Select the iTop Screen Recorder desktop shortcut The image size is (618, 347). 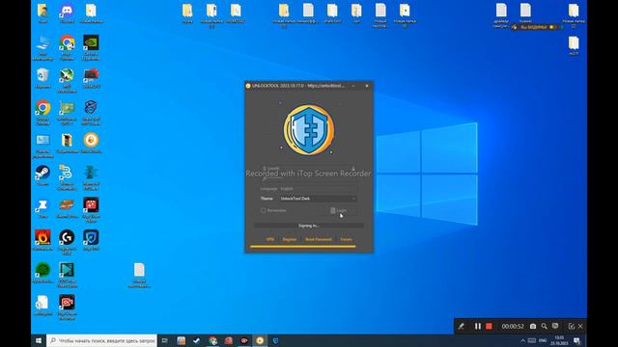67,307
